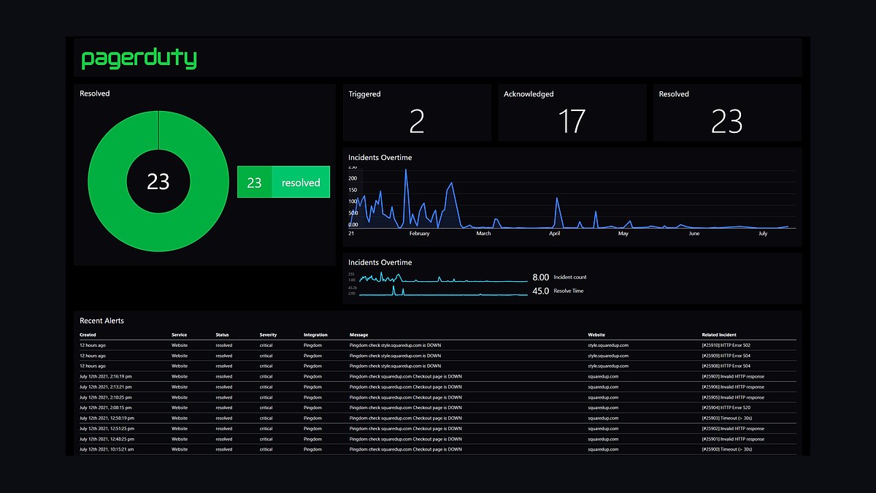Select the 23 count inside the donut
Screen dimensions: 876x493
(x=158, y=181)
